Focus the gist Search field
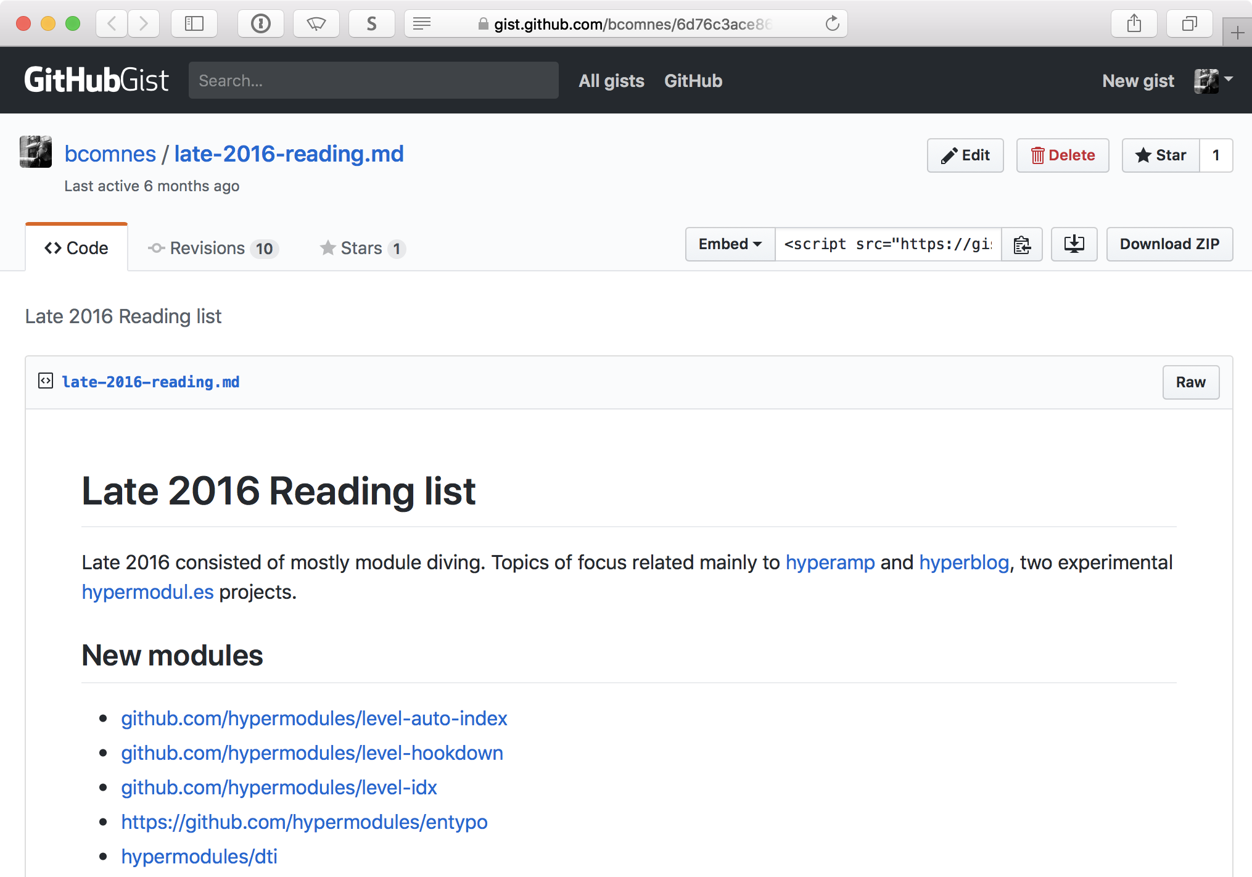Viewport: 1252px width, 877px height. (x=373, y=81)
